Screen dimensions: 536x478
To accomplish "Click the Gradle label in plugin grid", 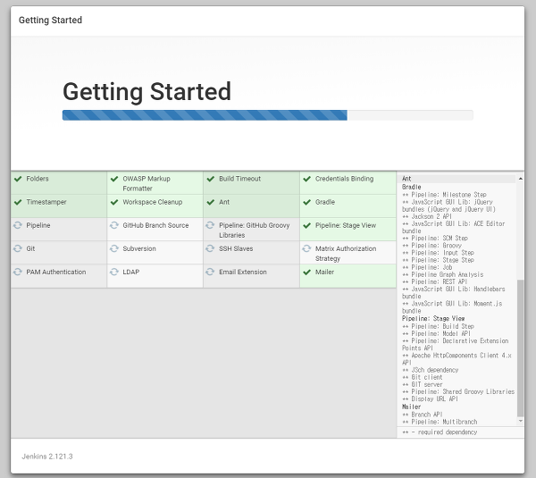I will click(325, 202).
